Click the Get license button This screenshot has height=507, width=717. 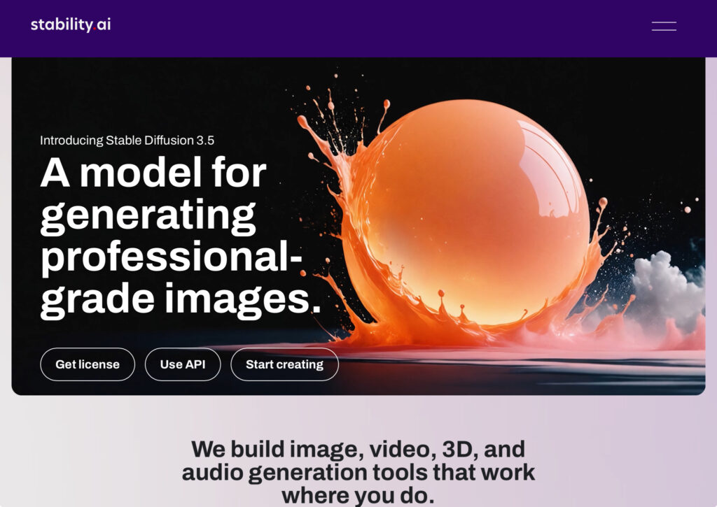click(x=88, y=364)
